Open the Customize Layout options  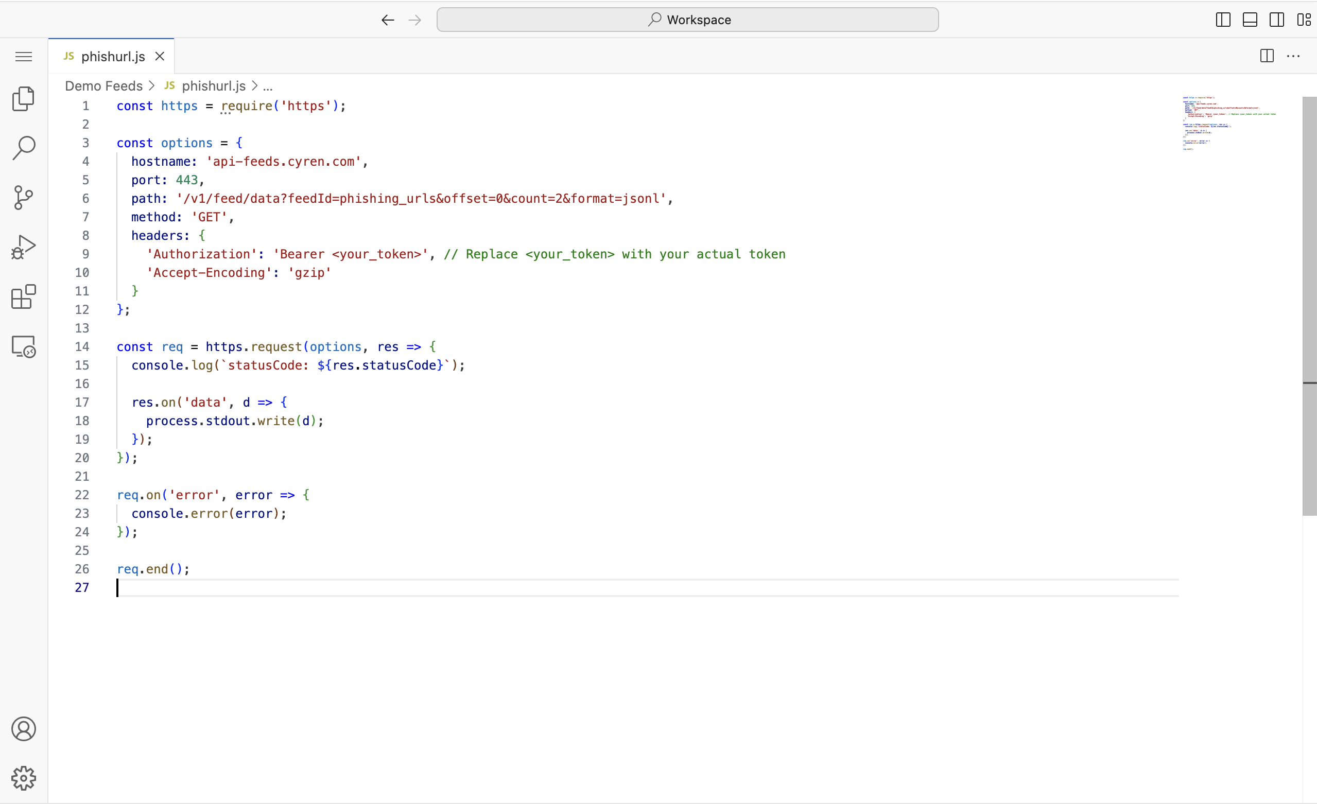coord(1303,20)
